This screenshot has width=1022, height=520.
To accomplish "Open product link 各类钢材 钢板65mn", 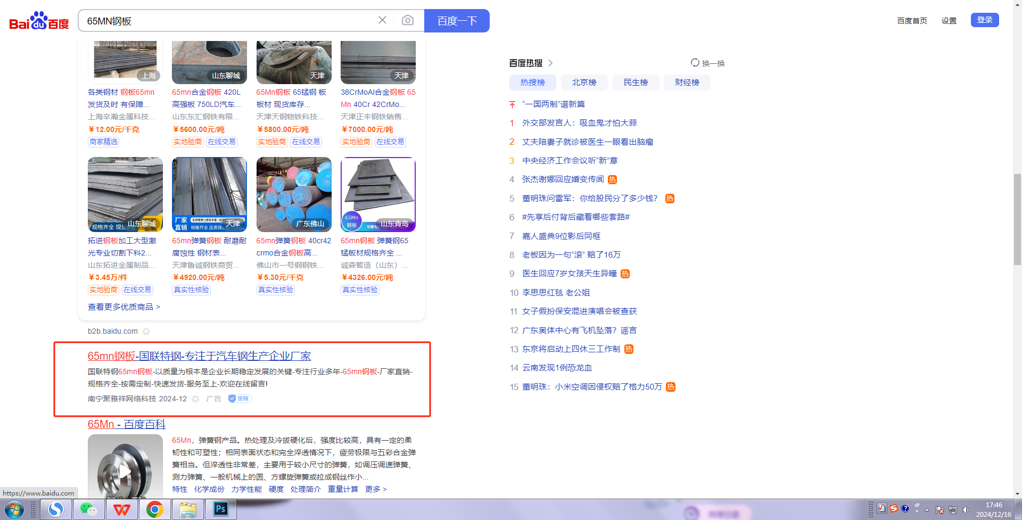I will coord(121,98).
